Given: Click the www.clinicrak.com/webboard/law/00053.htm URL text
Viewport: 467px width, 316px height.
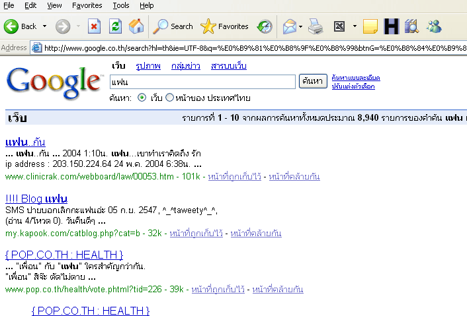Looking at the screenshot, I should coord(89,177).
